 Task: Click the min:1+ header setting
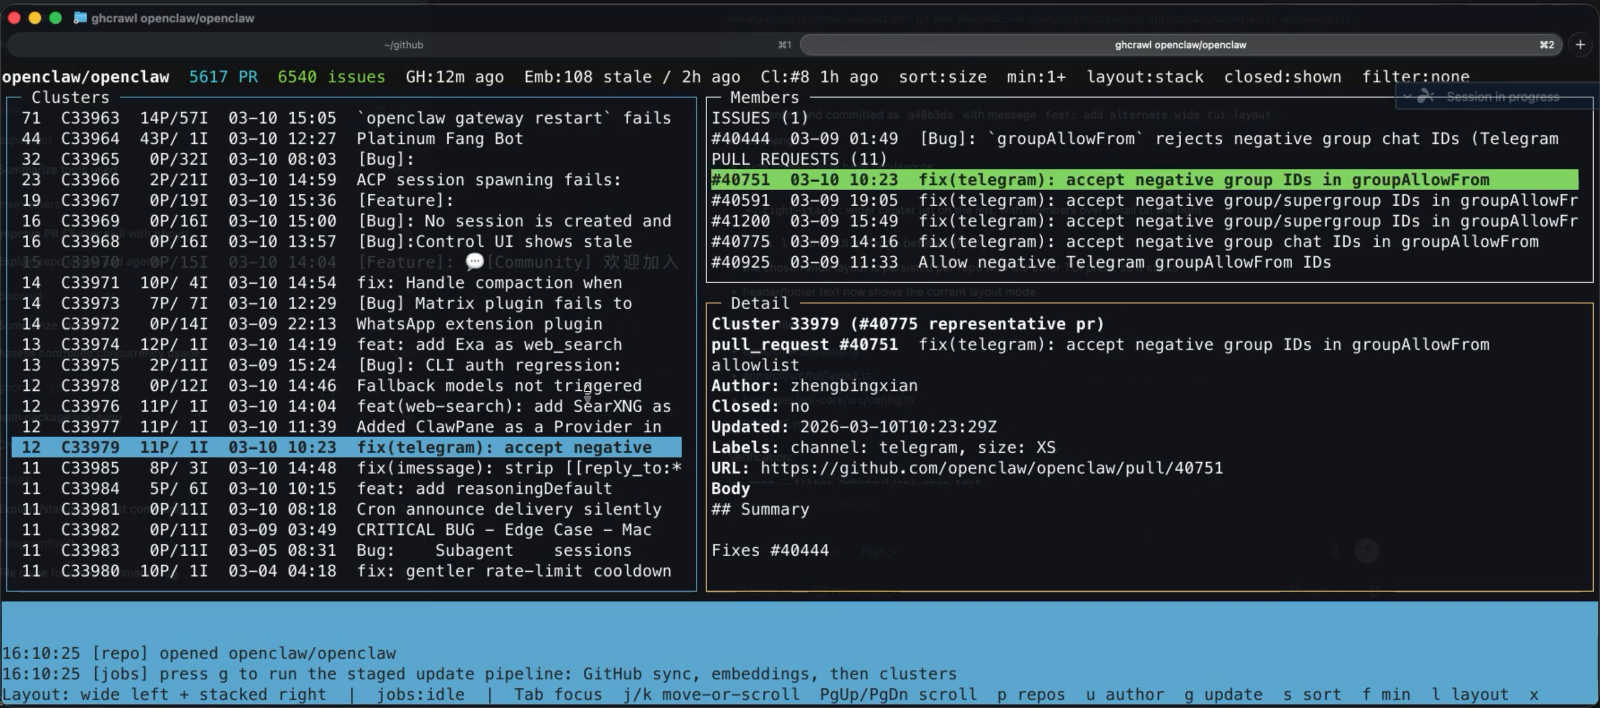[x=1036, y=77]
